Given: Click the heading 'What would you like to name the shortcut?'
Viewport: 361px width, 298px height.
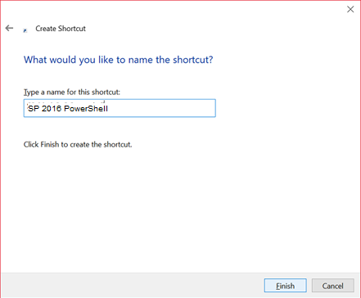Looking at the screenshot, I should [118, 60].
